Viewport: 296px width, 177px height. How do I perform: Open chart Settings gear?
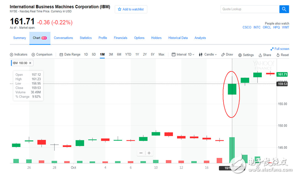click(246, 55)
